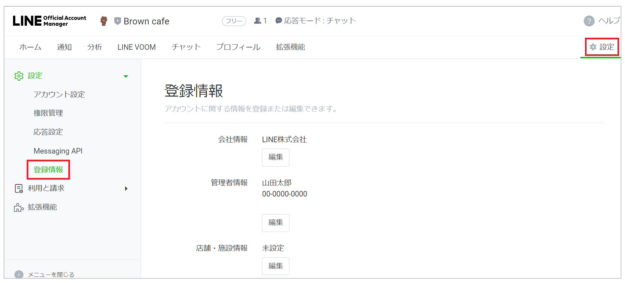Viewport: 625px width, 283px height.
Task: Edit the 管理者情報 administrator details
Action: (275, 223)
